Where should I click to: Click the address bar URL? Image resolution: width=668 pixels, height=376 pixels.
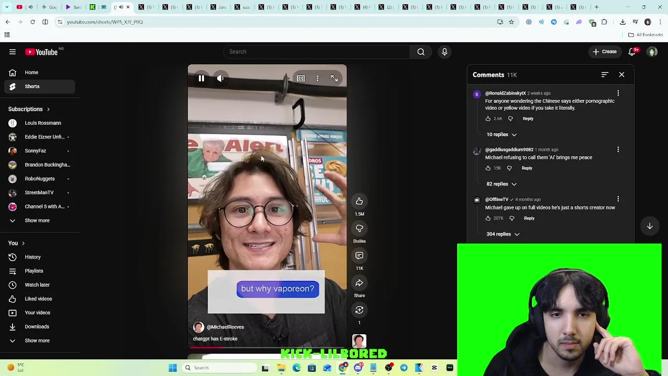point(105,22)
